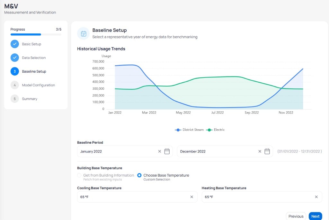The width and height of the screenshot is (329, 220).
Task: Open the Cooling Base Temperature 65 °F dropdown
Action: [x=137, y=197]
